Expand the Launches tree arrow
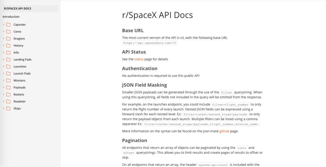 [4, 66]
